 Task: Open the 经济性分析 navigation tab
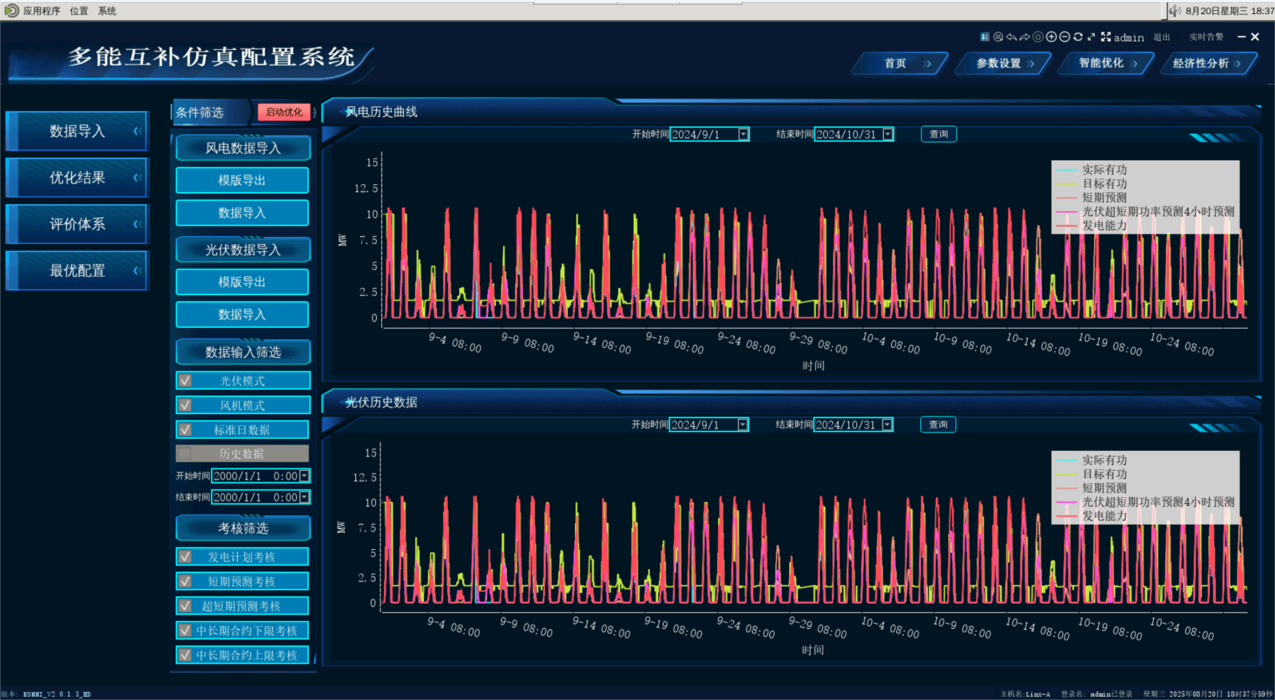coord(1206,63)
